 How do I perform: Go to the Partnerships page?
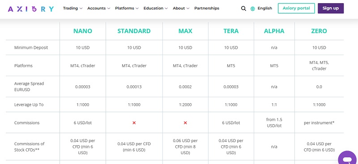click(x=207, y=8)
